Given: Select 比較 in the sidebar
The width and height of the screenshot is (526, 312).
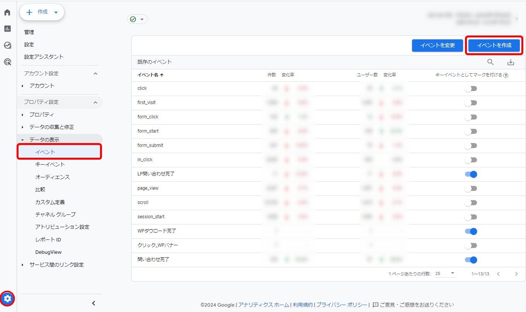Looking at the screenshot, I should (x=40, y=190).
